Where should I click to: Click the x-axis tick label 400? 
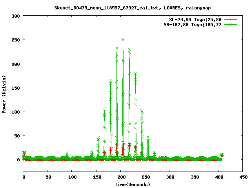click(219, 177)
